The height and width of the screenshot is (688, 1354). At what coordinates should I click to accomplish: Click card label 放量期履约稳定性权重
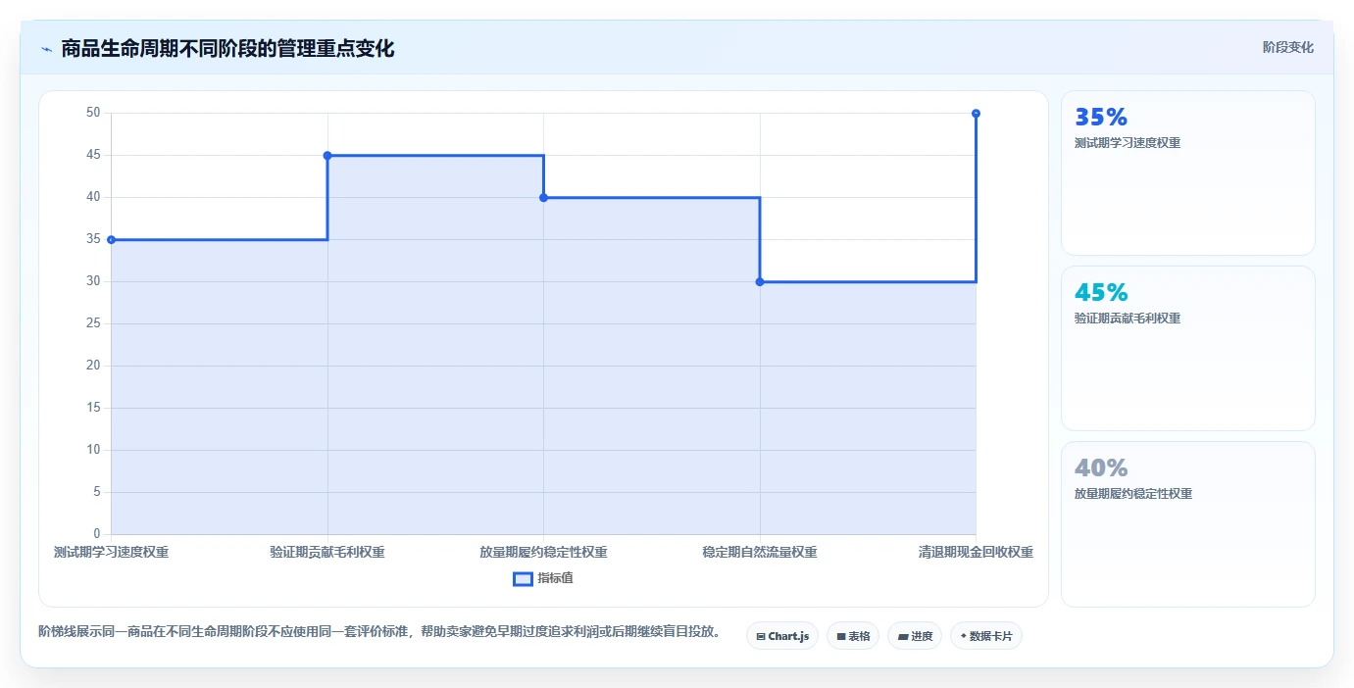pos(1133,494)
